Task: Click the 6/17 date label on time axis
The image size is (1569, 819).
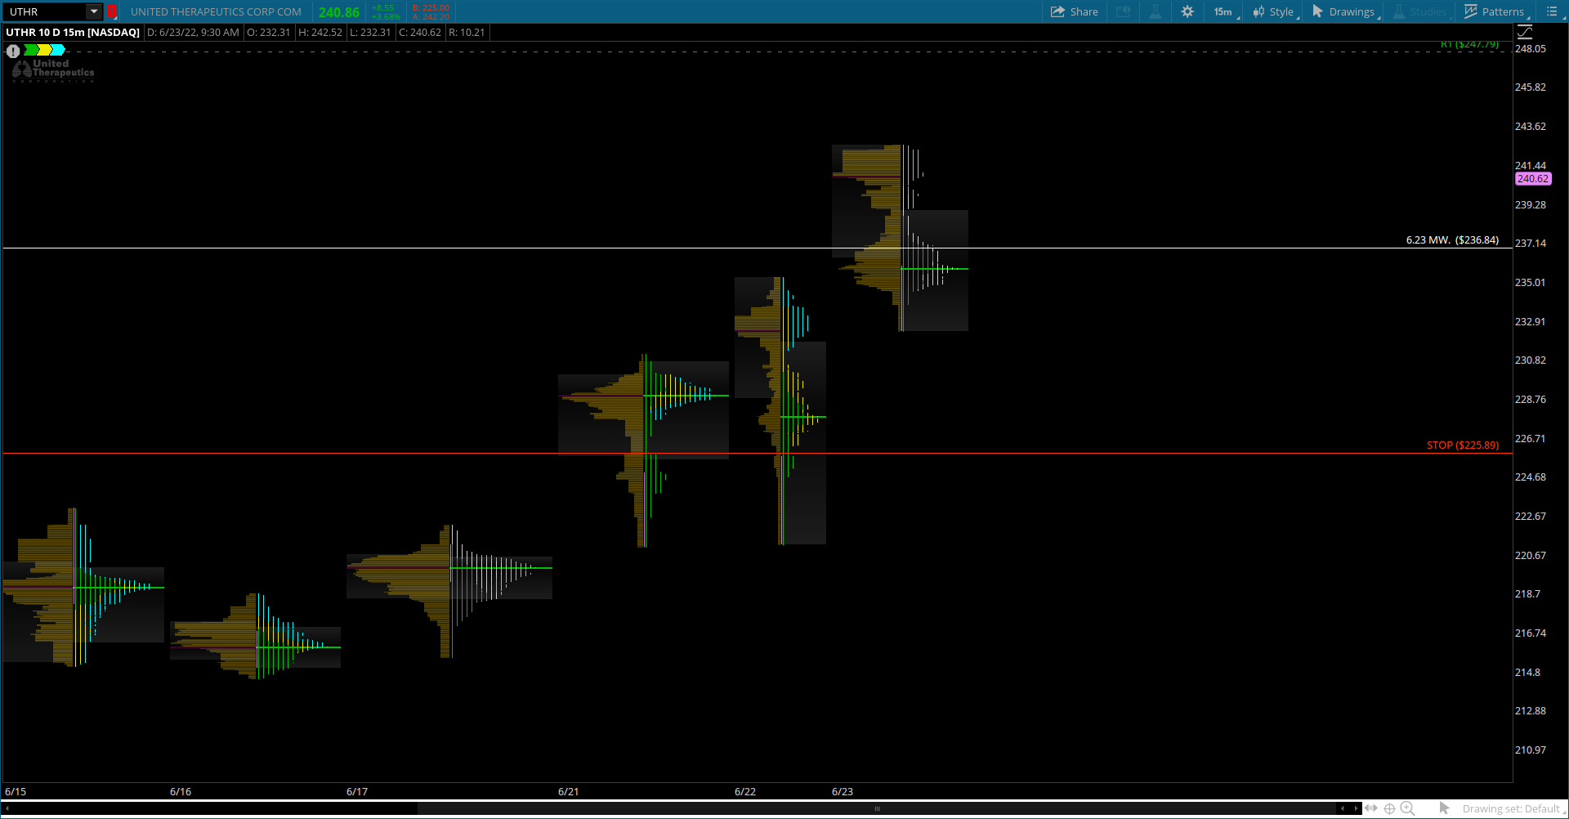Action: coord(357,791)
